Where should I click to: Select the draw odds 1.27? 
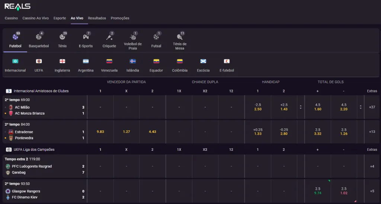click(x=126, y=132)
